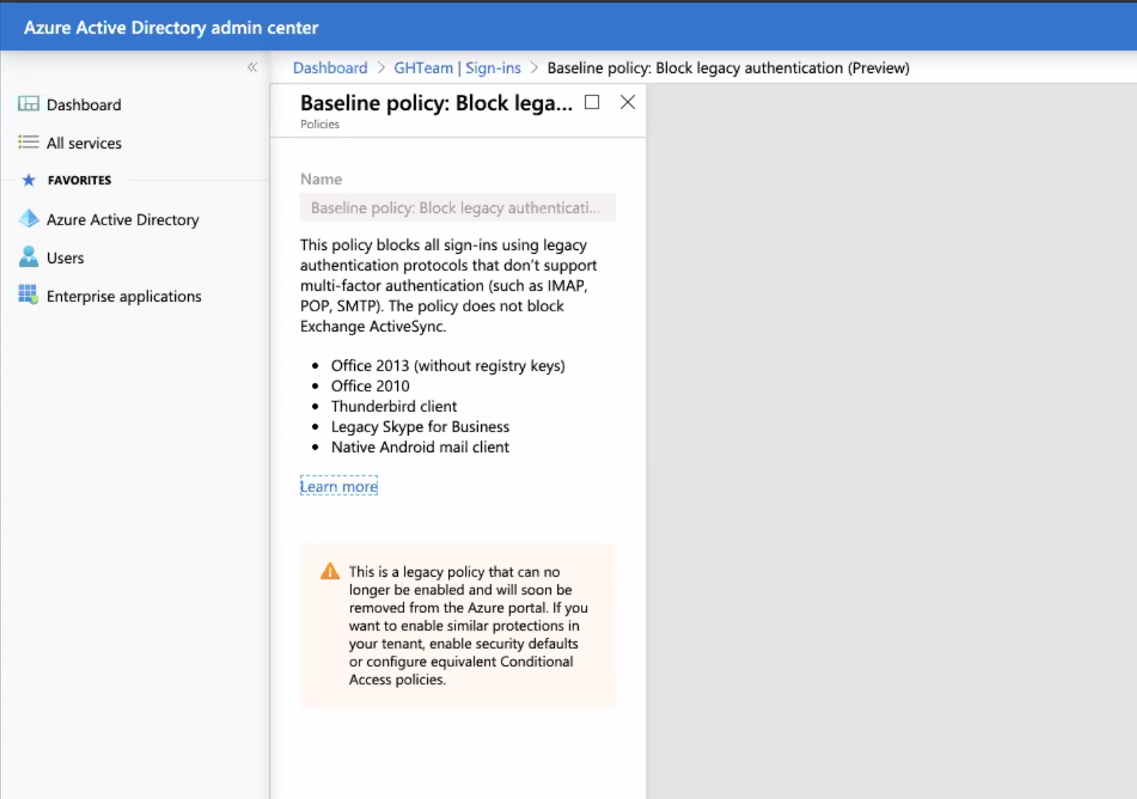Maximize the policy panel using square icon
This screenshot has width=1137, height=799.
pyautogui.click(x=592, y=103)
